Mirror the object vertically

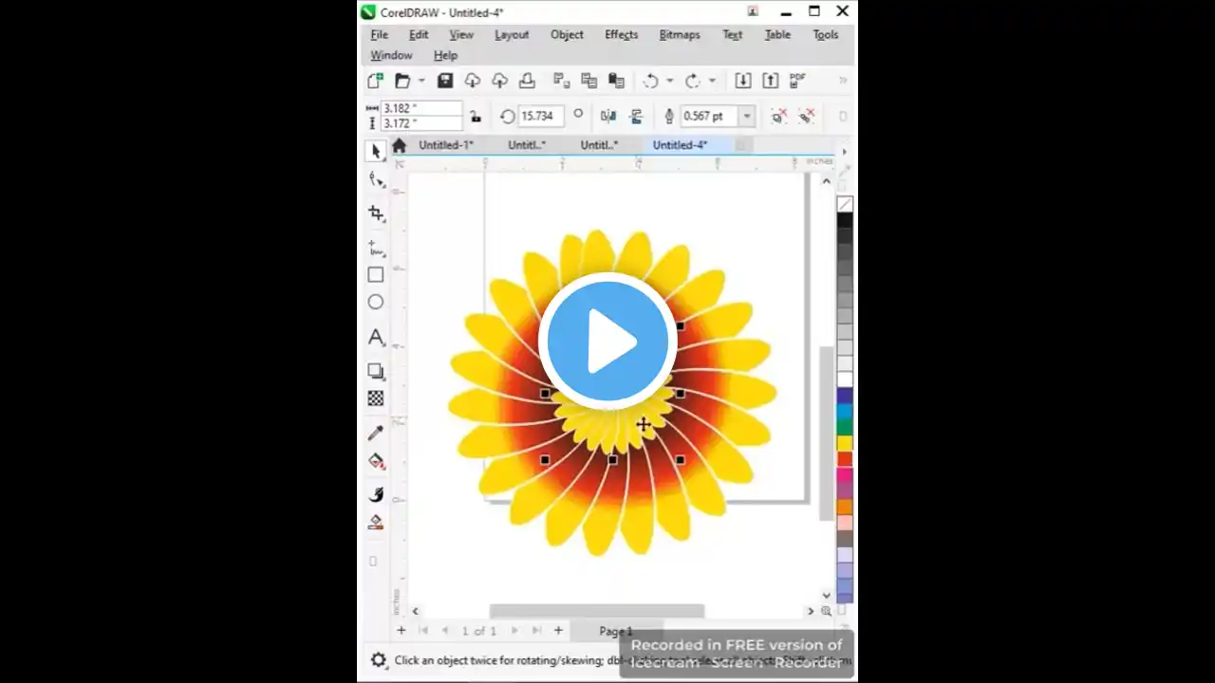[x=636, y=117]
